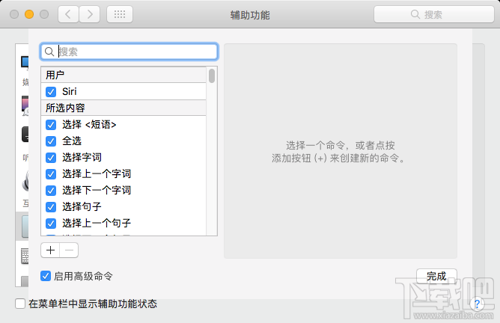Screen dimensions: 500x323
Task: Toggle the 选择句子 checkbox
Action: (51, 207)
